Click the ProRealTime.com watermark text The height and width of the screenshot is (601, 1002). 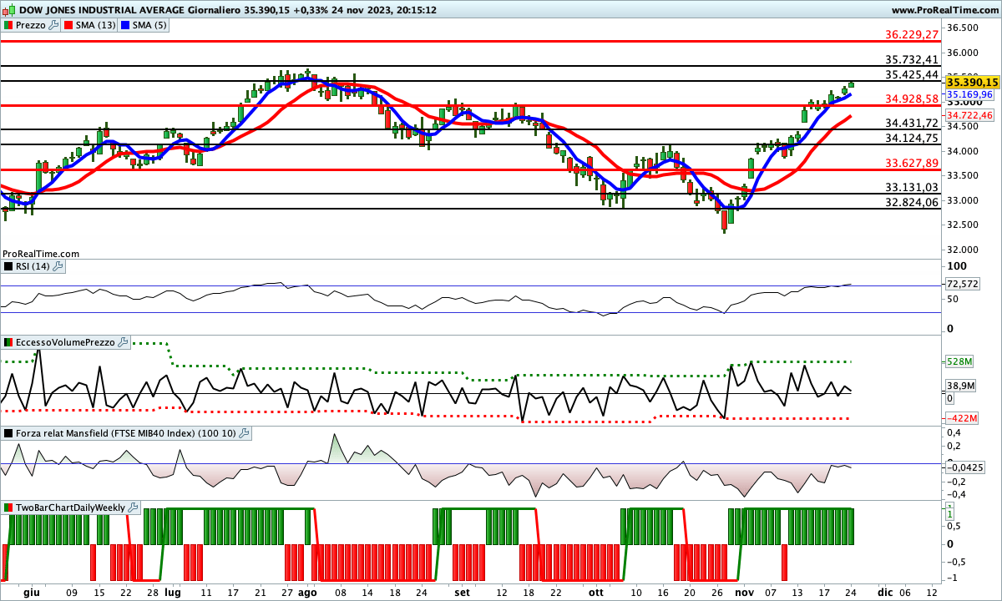41,253
